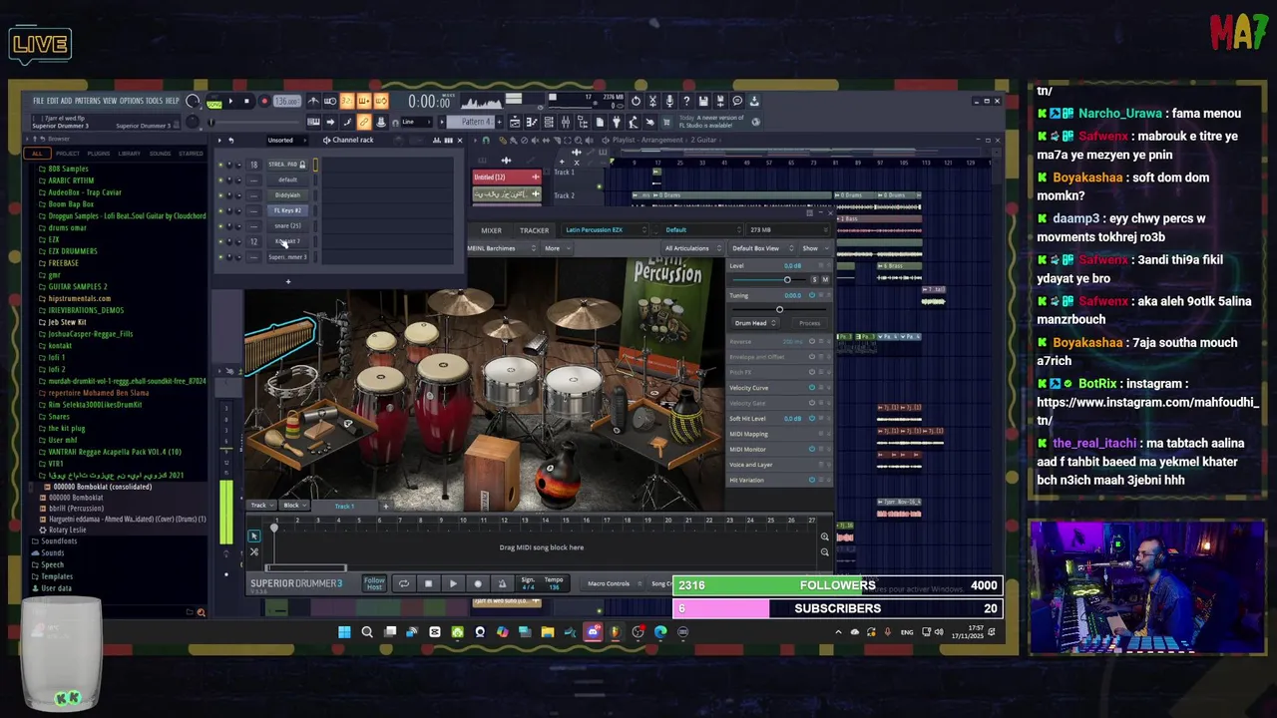Click the Level slider handle
The width and height of the screenshot is (1277, 718).
point(787,280)
